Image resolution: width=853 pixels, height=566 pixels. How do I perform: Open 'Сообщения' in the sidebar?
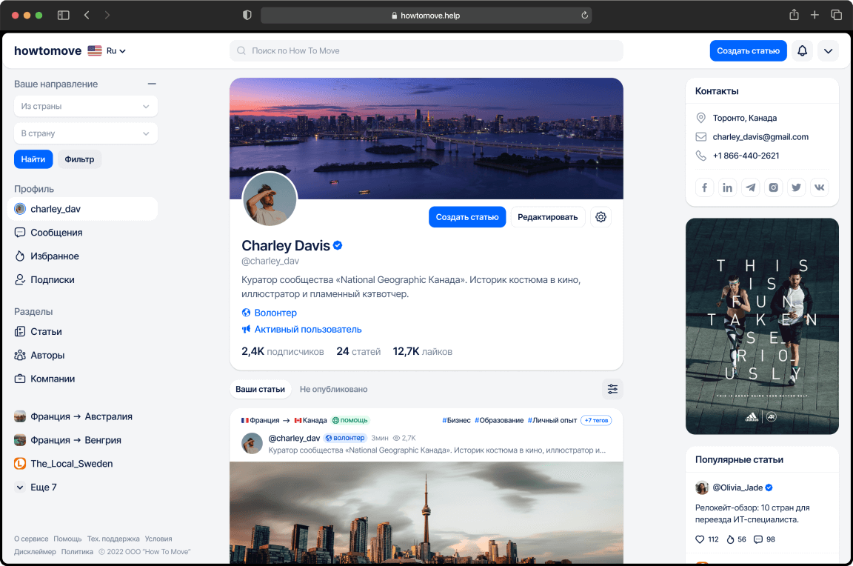coord(56,233)
